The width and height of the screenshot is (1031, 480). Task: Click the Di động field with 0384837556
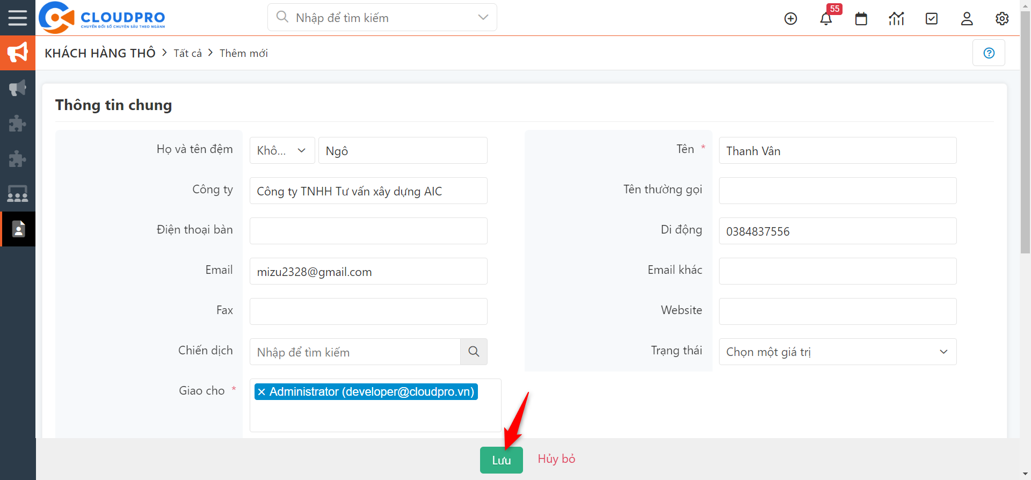point(838,231)
